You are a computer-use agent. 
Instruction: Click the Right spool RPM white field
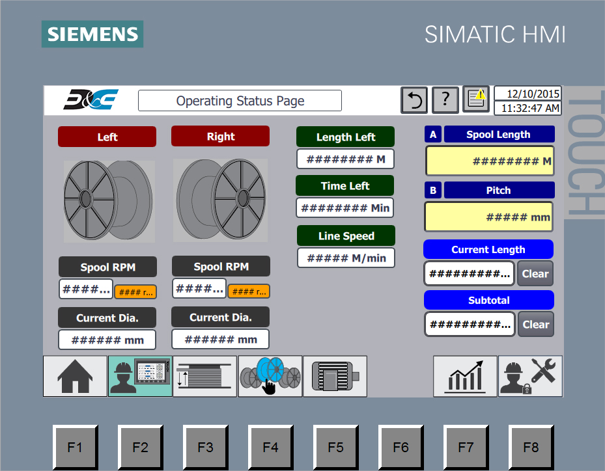point(199,288)
